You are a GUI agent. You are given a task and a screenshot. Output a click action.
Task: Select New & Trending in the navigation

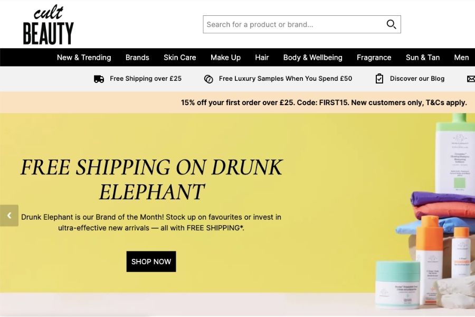83,57
